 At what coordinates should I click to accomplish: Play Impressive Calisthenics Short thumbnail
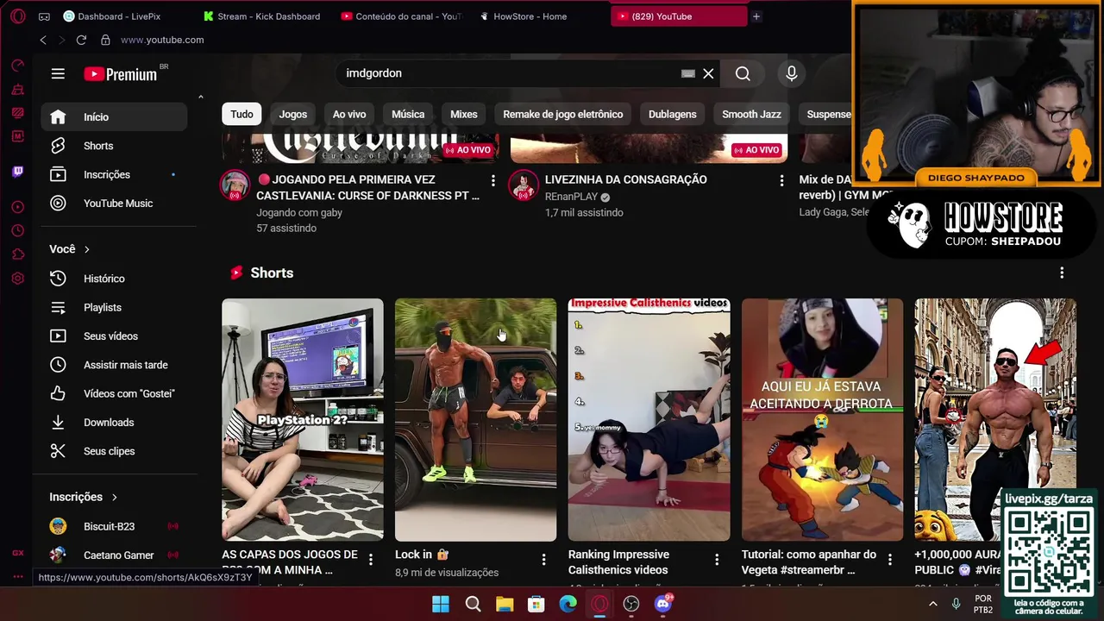click(649, 420)
